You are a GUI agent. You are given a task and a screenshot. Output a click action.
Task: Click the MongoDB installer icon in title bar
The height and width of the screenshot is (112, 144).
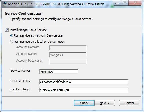[x=5, y=4]
